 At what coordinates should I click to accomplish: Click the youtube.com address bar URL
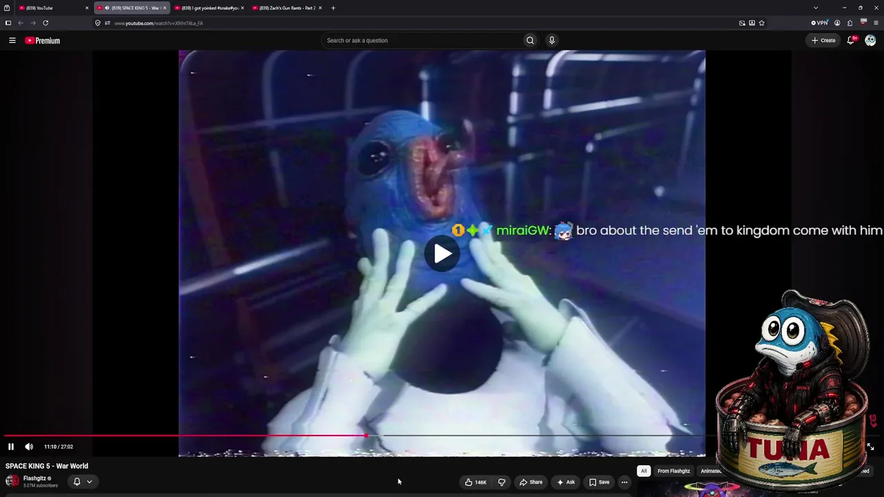158,23
